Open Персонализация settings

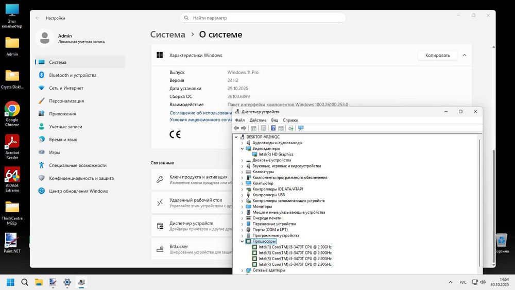(x=80, y=101)
